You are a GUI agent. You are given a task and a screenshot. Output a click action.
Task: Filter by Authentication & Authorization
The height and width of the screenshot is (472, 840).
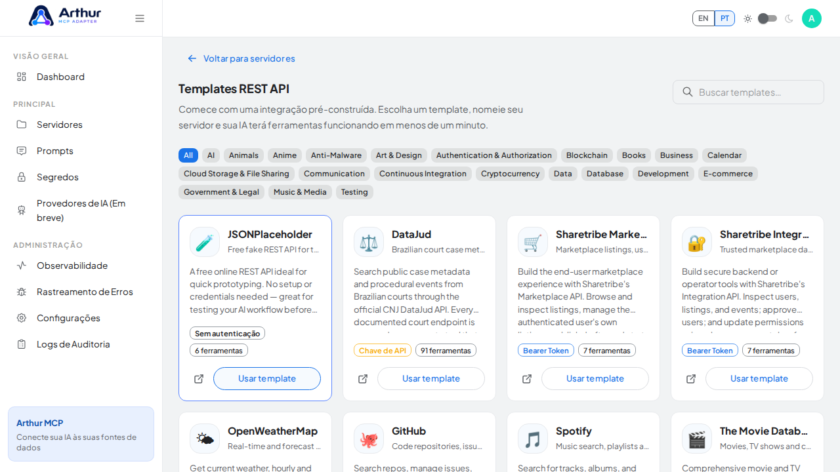coord(494,155)
